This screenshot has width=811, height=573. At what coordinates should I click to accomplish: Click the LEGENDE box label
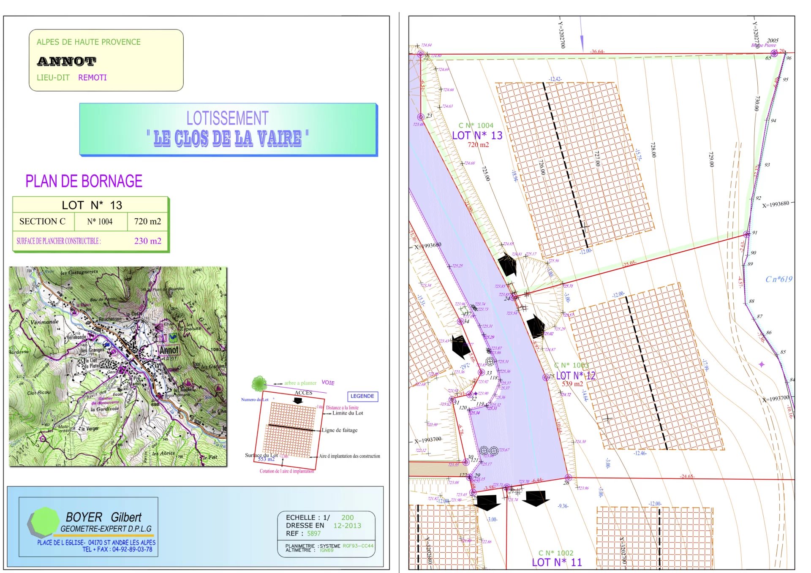[362, 396]
